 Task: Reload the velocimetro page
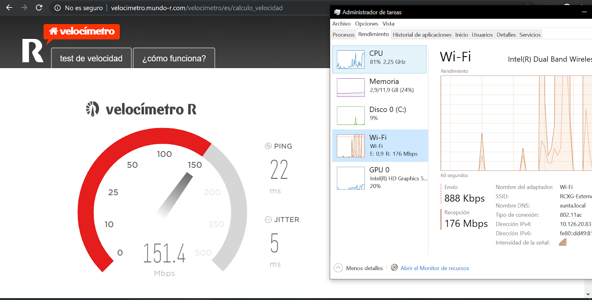click(39, 7)
